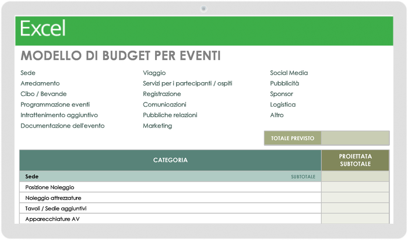This screenshot has width=408, height=240.
Task: Select the Totale Previsto value cell
Action: coord(355,138)
